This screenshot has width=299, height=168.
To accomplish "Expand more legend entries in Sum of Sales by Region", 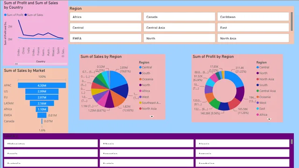I will point(152,117).
